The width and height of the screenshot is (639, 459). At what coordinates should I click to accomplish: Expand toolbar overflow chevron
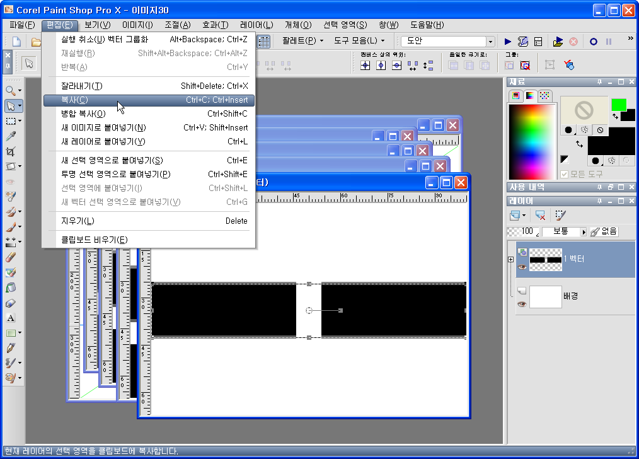coord(630,38)
